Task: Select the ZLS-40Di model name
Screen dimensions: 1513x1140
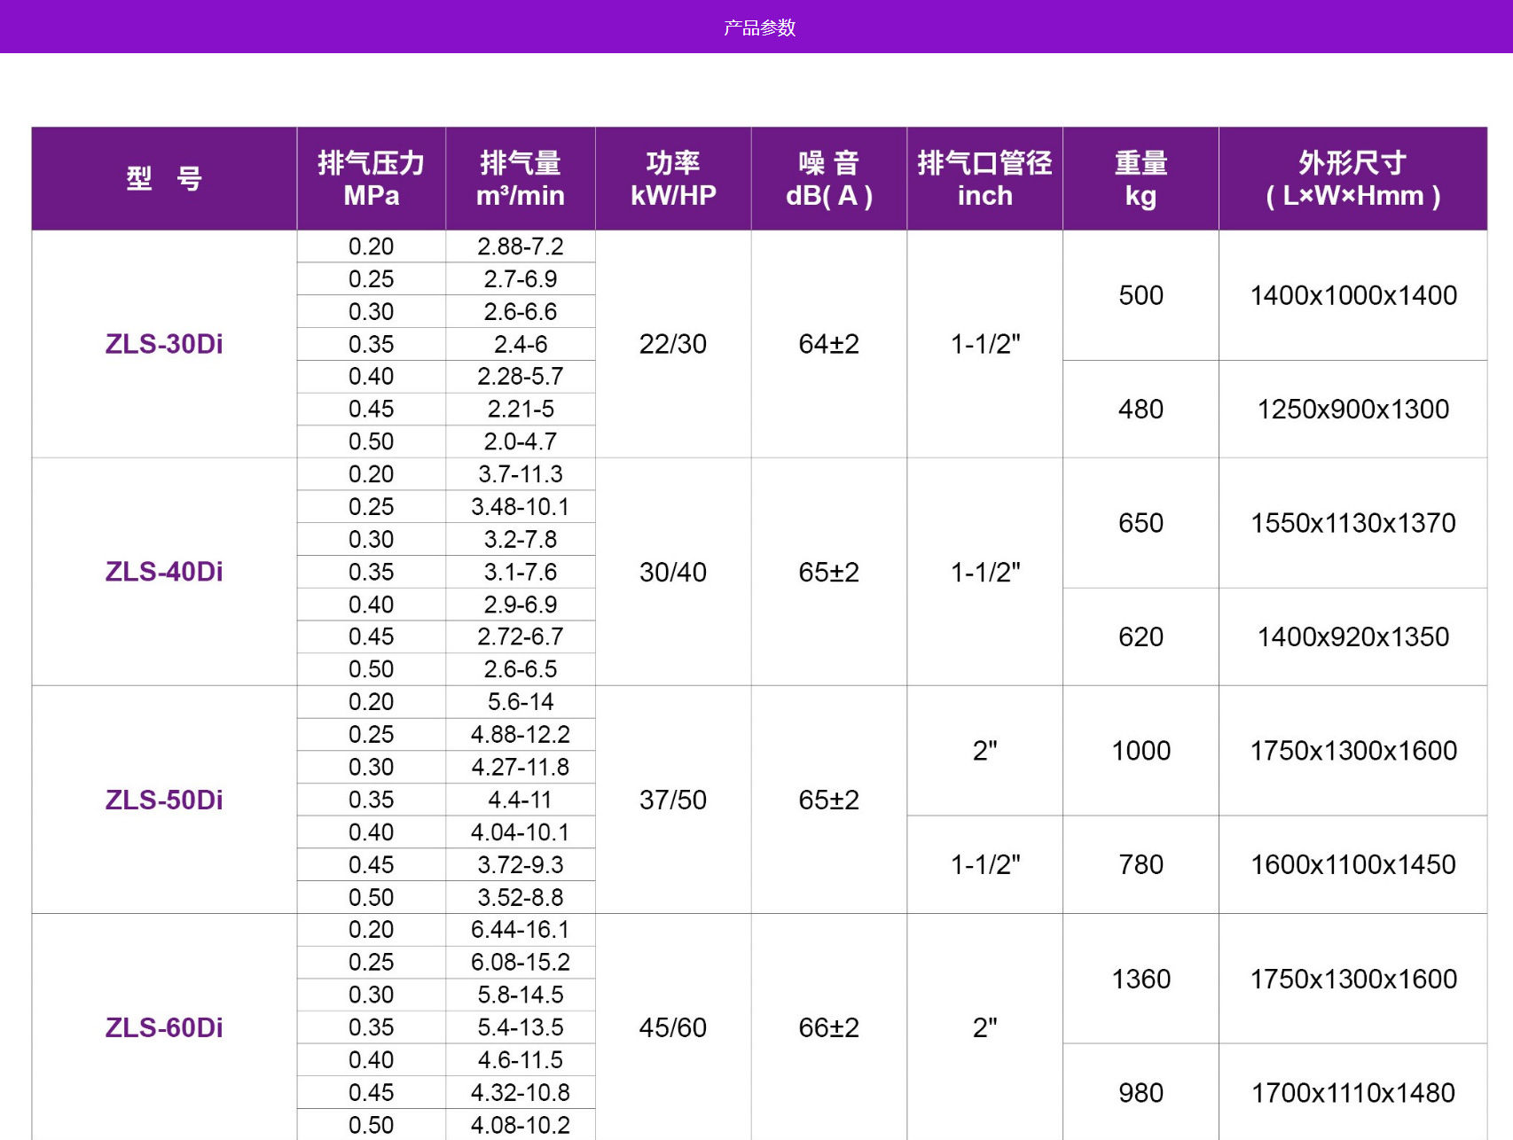Action: pos(164,572)
